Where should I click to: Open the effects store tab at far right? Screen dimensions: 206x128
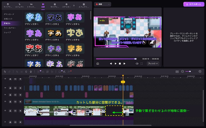[84, 5]
